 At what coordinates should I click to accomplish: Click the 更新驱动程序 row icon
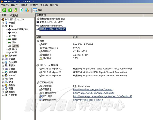41,100
